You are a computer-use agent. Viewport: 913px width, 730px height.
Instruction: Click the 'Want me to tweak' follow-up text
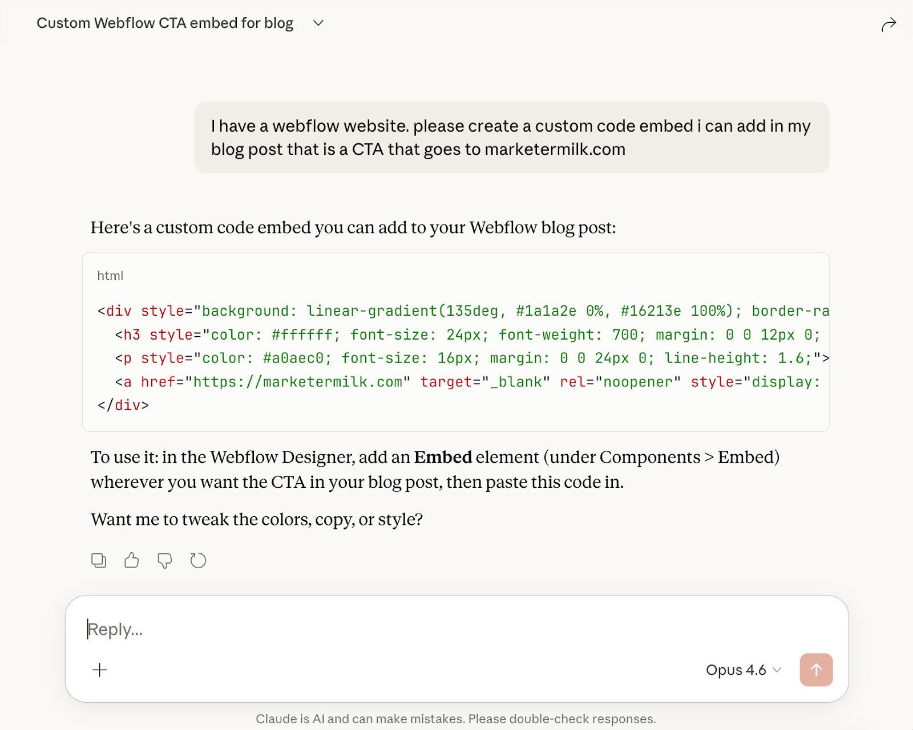tap(256, 519)
